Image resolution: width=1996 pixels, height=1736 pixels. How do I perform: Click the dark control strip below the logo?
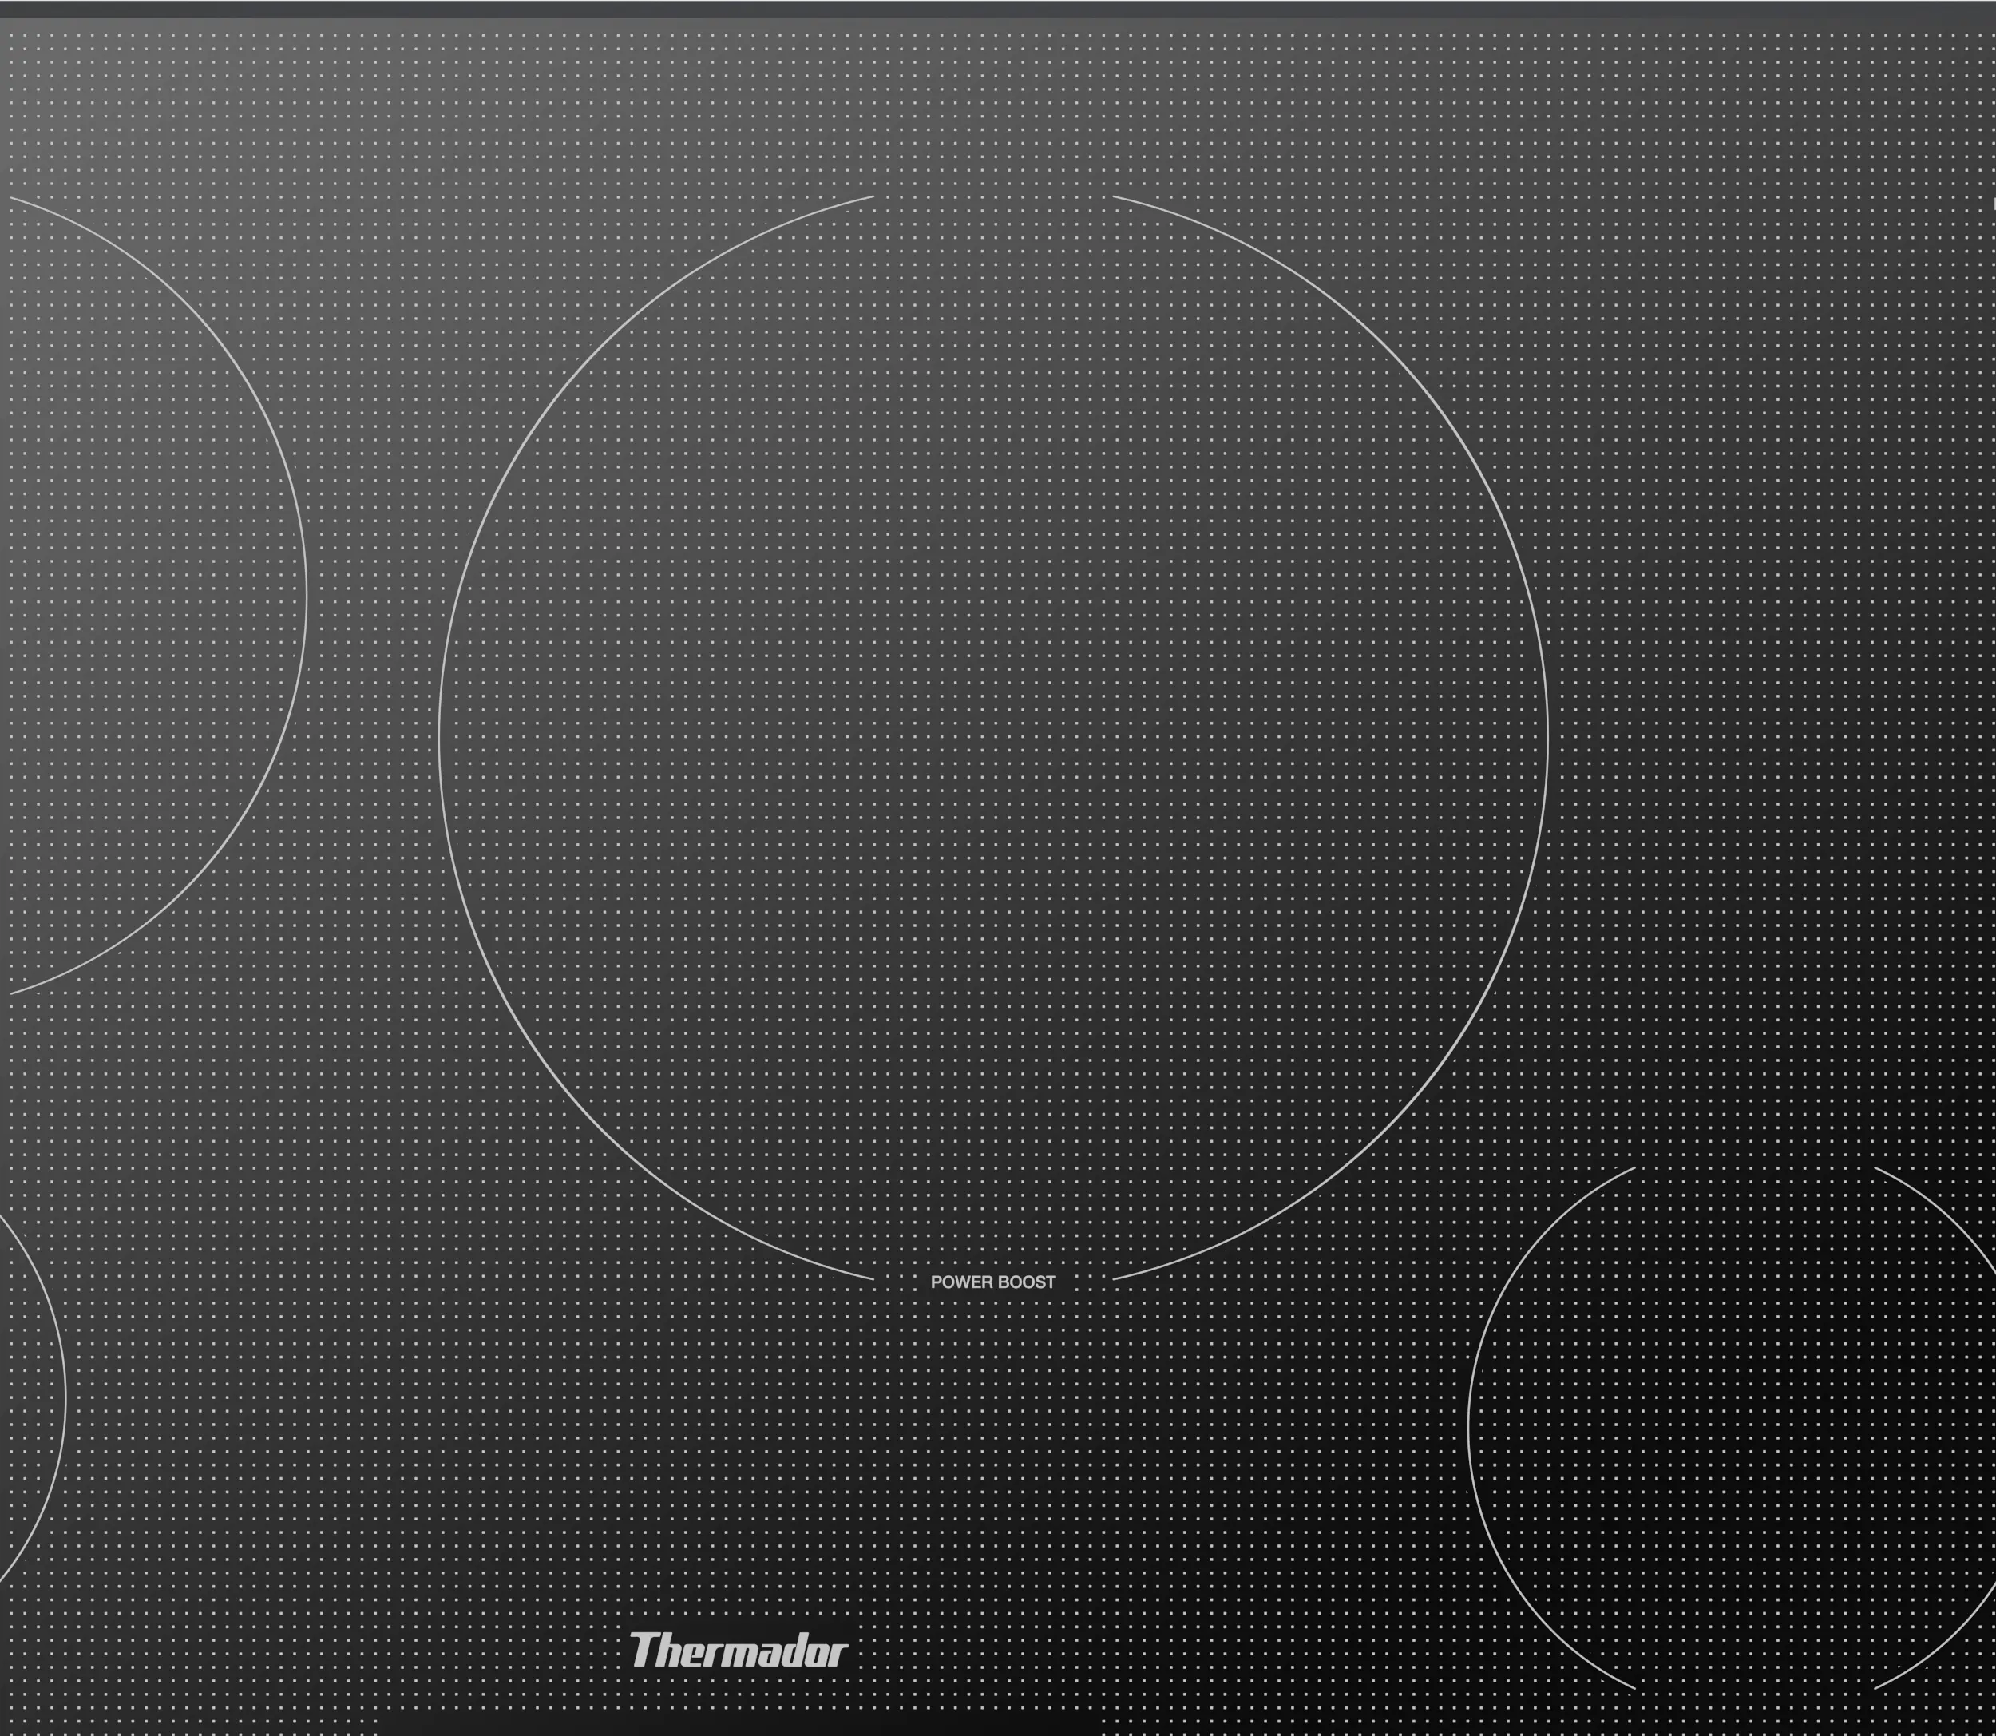tap(739, 1724)
